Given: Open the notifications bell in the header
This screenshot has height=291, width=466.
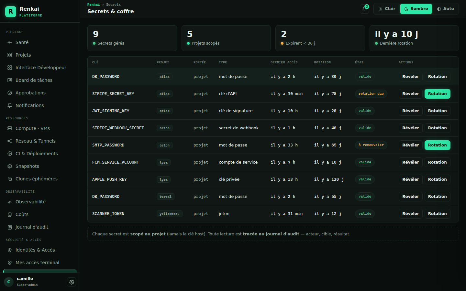Looking at the screenshot, I should point(364,9).
